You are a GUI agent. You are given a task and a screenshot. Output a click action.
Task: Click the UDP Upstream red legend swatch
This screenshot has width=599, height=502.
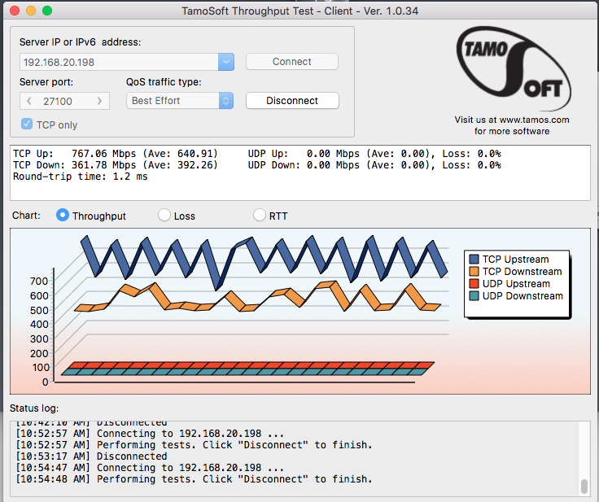tap(474, 283)
